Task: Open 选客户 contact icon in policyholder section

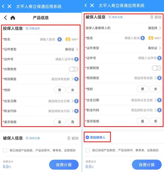Action: pos(68,39)
